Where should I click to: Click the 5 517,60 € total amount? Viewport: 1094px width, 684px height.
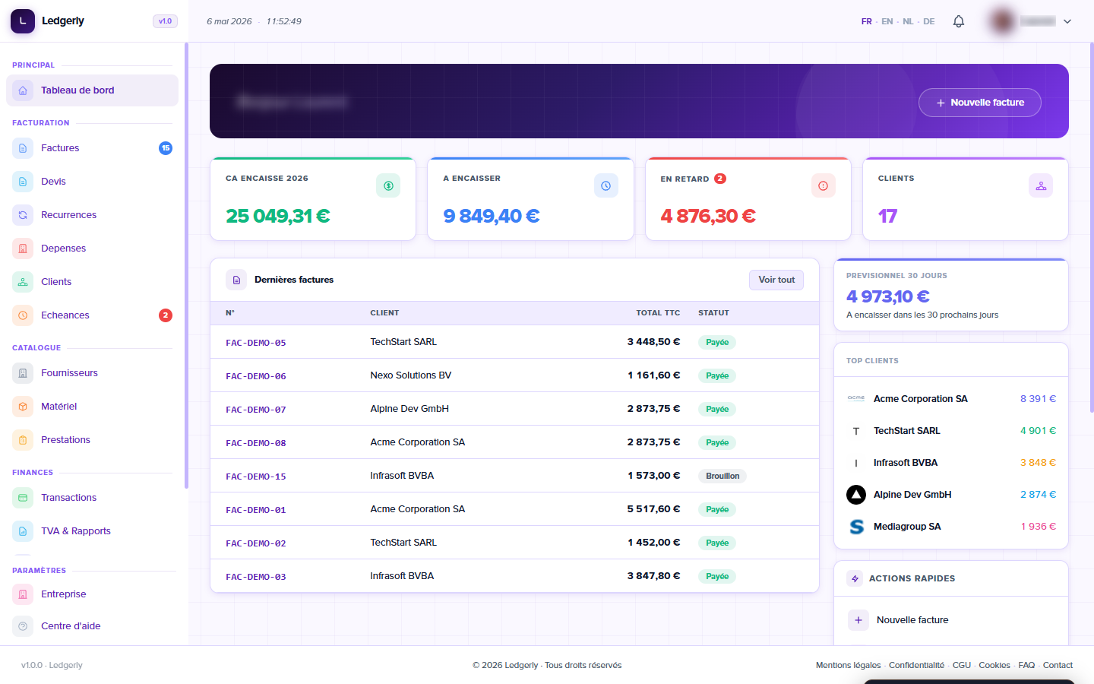tap(653, 509)
